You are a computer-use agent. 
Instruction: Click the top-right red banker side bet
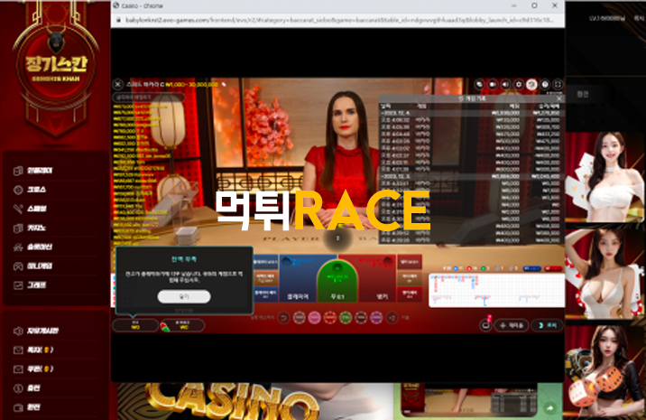click(409, 262)
